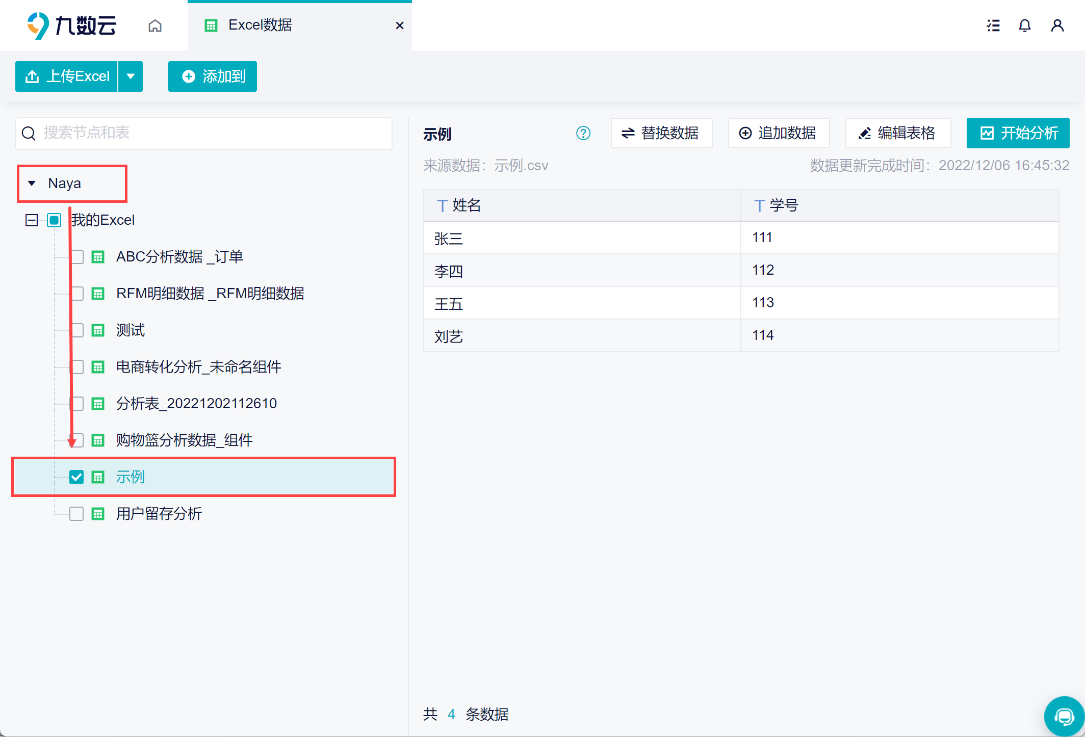Screen dimensions: 1085x737
Task: Open the user account icon
Action: click(x=1057, y=25)
